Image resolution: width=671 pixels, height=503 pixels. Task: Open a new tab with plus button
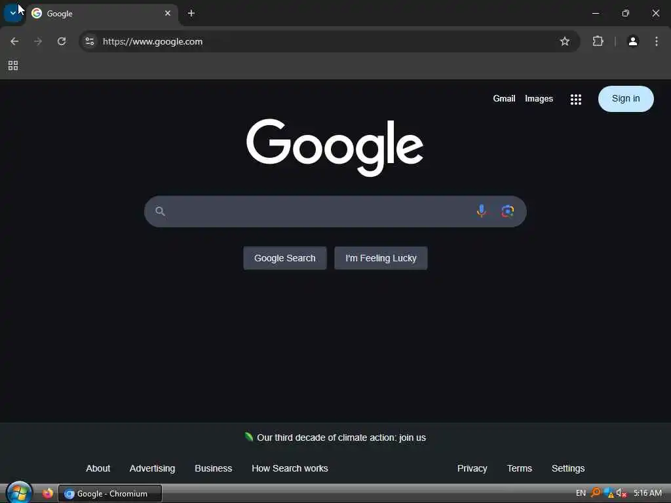191,13
